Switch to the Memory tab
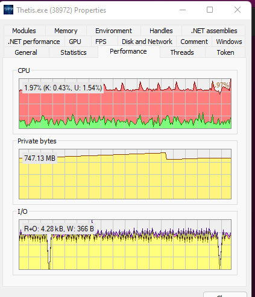The height and width of the screenshot is (297, 255). click(66, 31)
